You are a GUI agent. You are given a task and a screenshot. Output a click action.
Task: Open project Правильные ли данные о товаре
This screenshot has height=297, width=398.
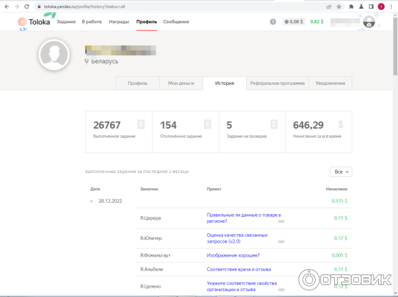[x=243, y=218]
